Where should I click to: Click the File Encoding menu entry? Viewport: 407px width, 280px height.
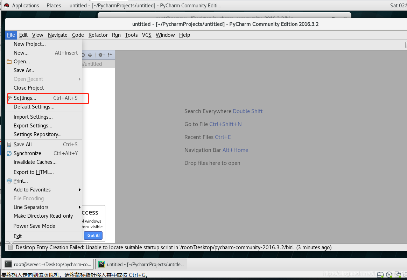[44, 198]
